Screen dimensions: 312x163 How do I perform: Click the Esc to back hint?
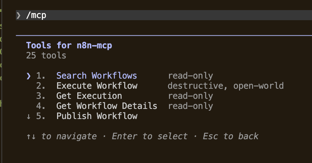coord(230,136)
